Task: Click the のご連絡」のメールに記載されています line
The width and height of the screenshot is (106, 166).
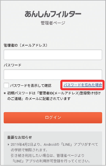Action: pyautogui.click(x=39, y=99)
